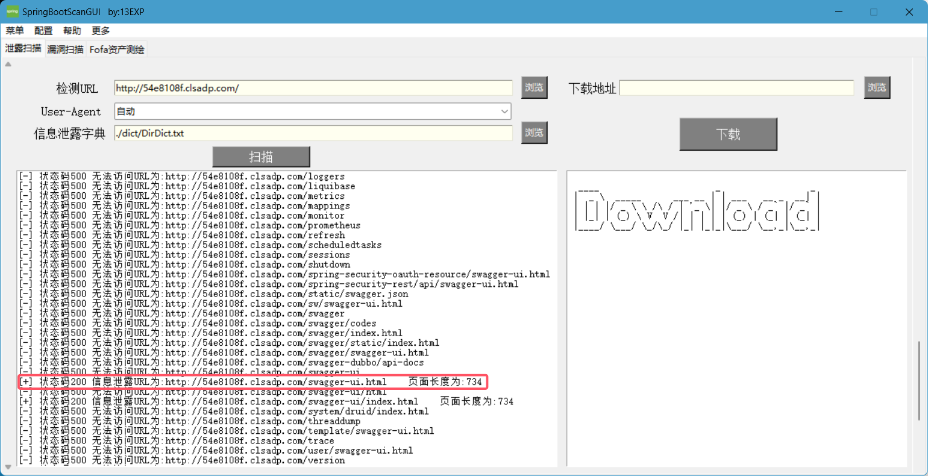The image size is (928, 476).
Task: Select the result line ending in /swagger/swagger-ui.html
Action: [x=224, y=352]
